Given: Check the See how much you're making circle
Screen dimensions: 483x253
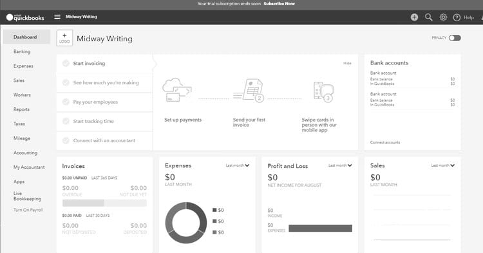Looking at the screenshot, I should click(66, 82).
